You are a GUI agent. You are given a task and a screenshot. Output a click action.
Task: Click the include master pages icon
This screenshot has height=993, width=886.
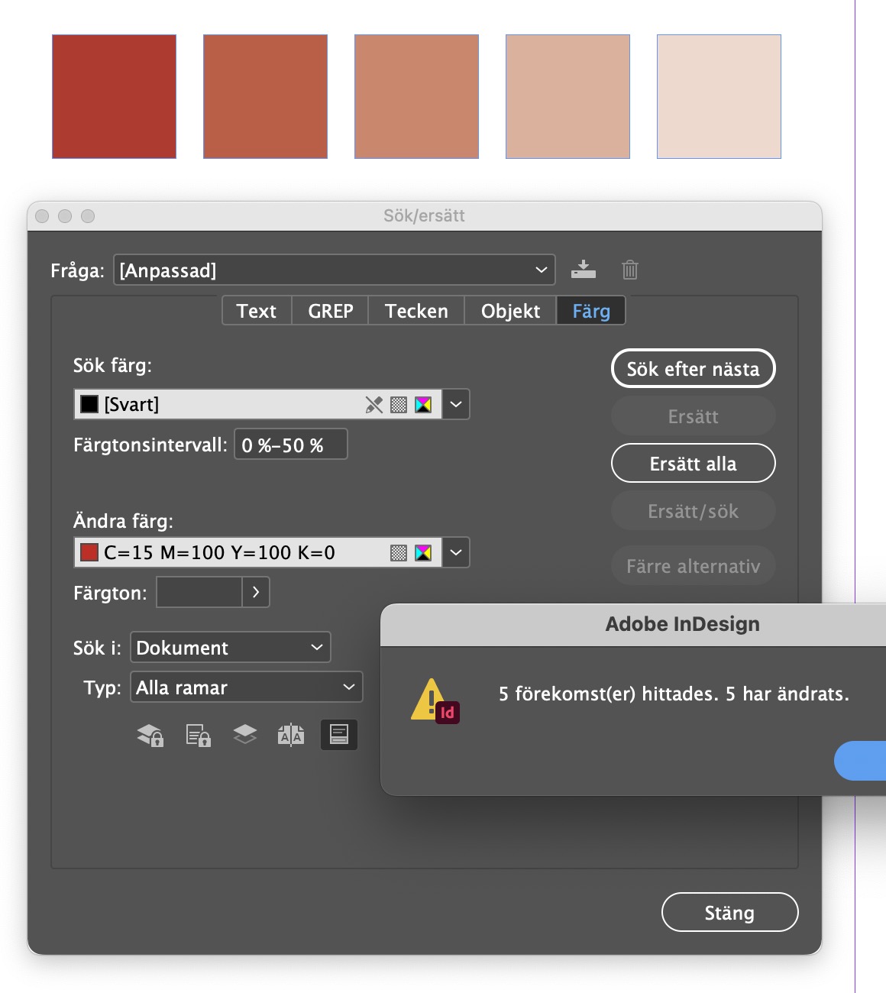291,735
